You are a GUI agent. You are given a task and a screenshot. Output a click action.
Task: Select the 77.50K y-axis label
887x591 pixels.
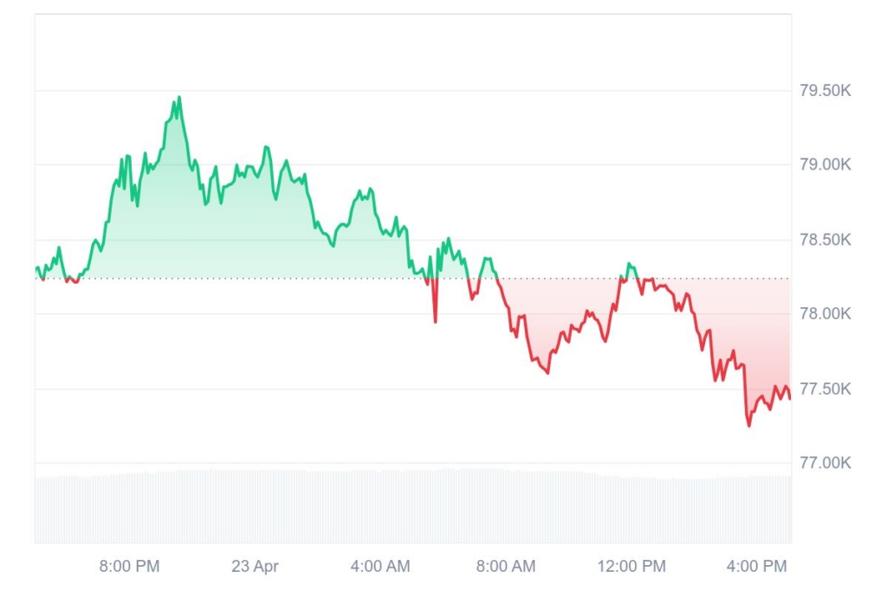(x=825, y=389)
